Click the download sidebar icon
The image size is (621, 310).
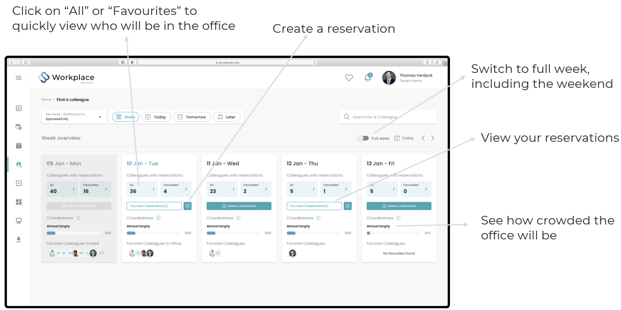18,239
